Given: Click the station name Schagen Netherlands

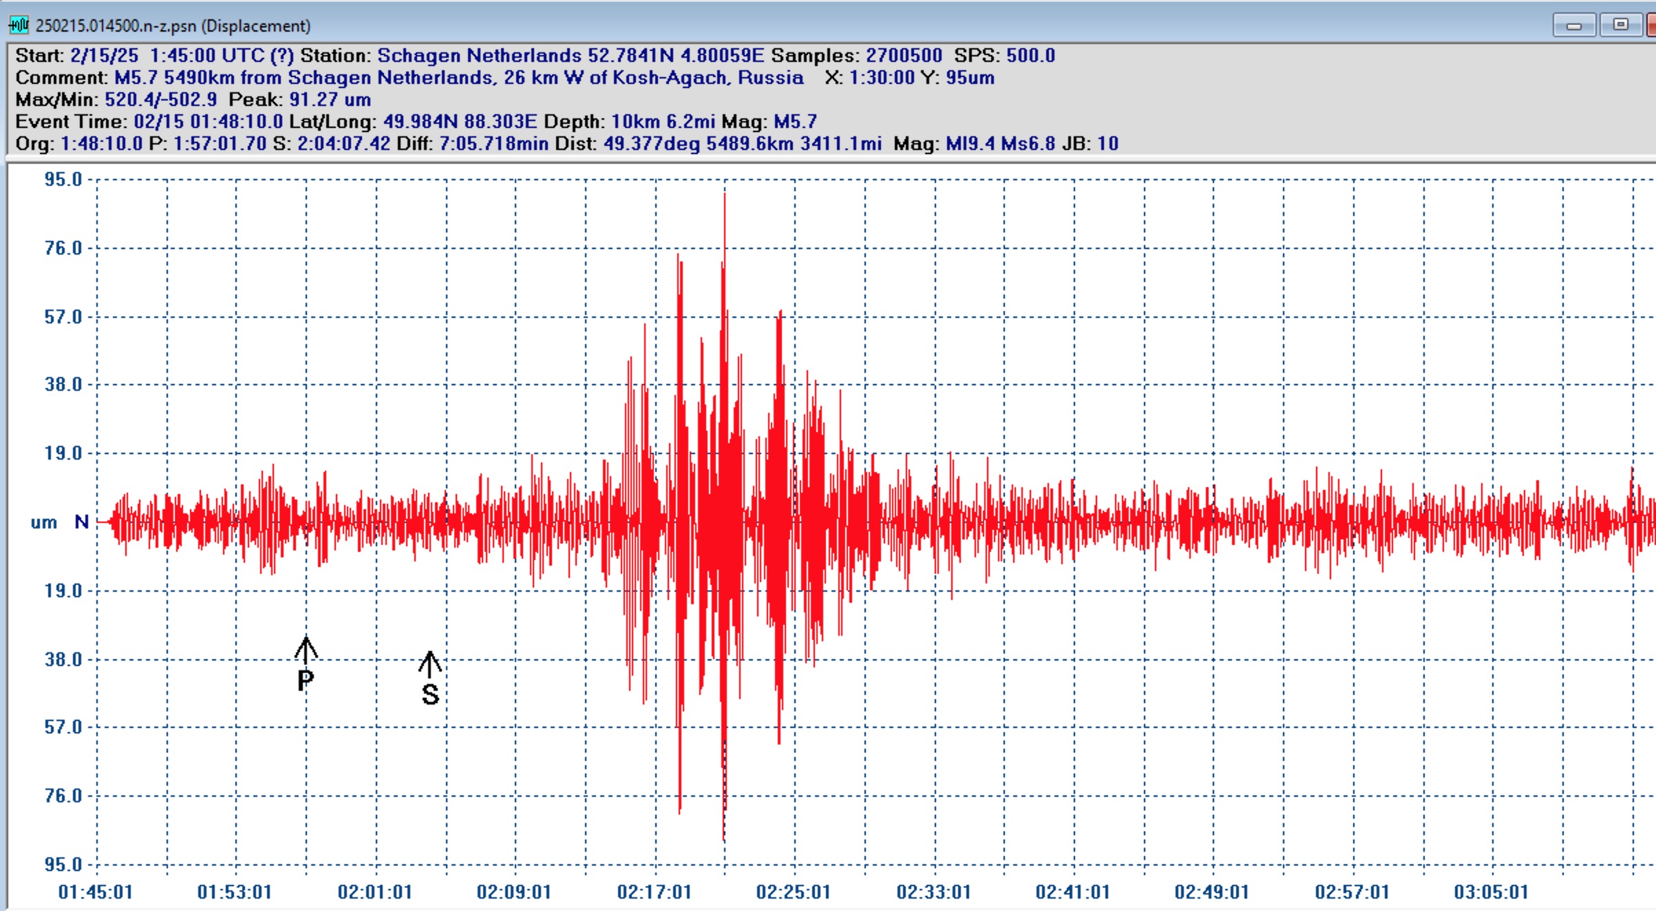Looking at the screenshot, I should point(479,56).
